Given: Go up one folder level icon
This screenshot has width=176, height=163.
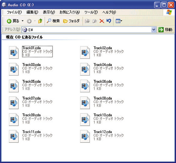Looking at the screenshot, I should pos(40,21).
